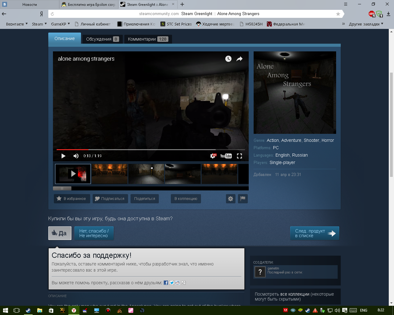
Task: Go to След. продукт в списке
Action: 315,233
